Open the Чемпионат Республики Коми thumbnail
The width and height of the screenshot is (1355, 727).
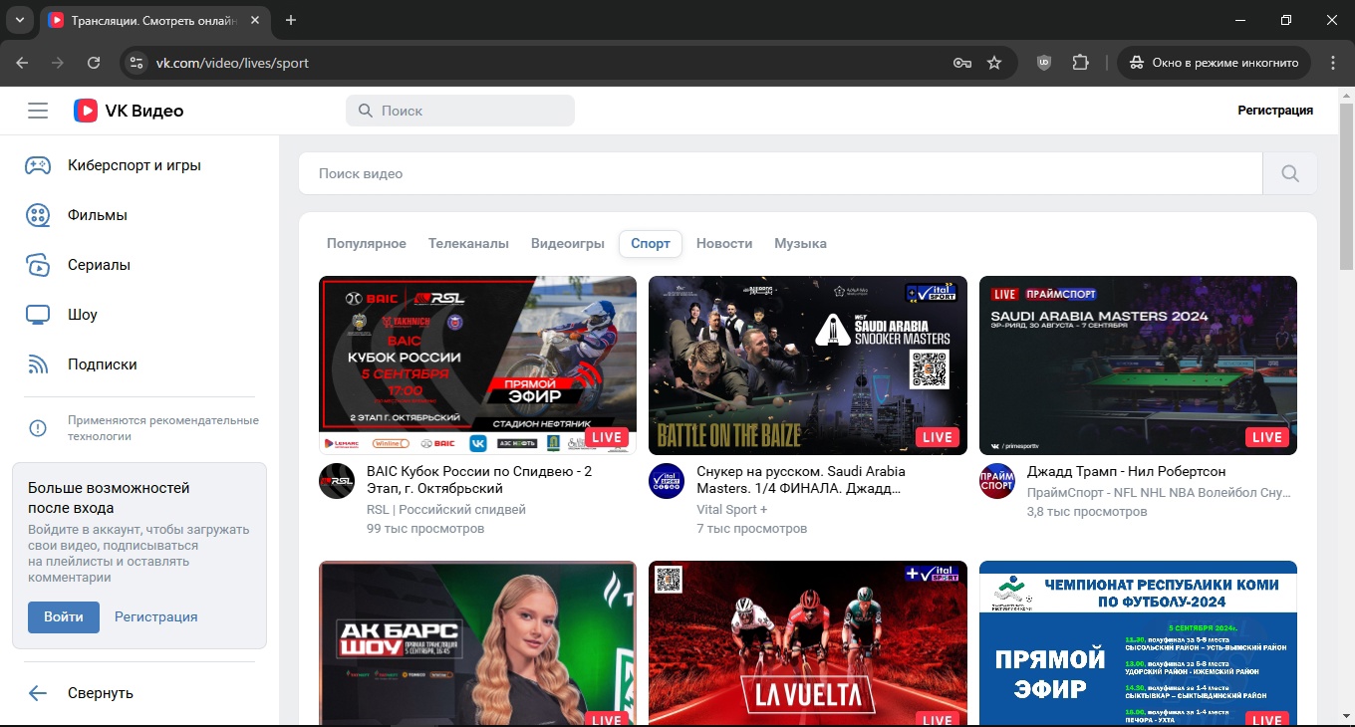[1138, 643]
